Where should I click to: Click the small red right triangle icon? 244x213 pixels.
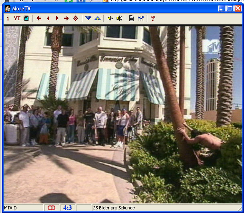coord(57,18)
